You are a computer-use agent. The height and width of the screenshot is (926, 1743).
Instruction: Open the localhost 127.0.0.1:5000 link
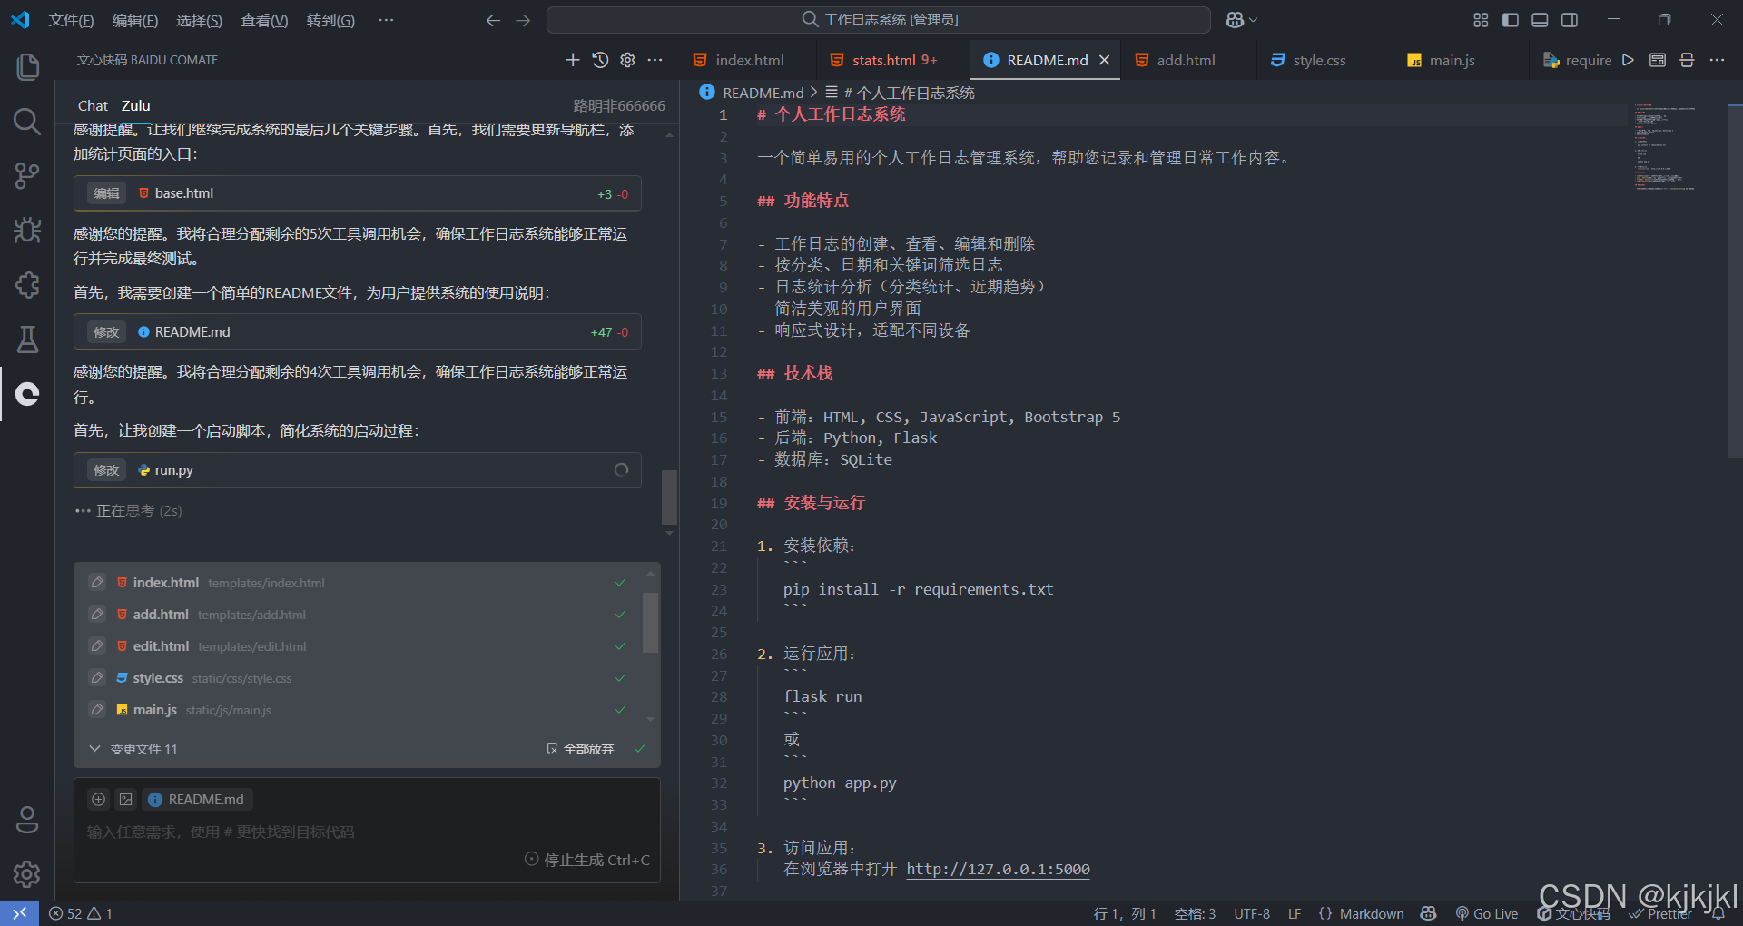[x=998, y=869]
